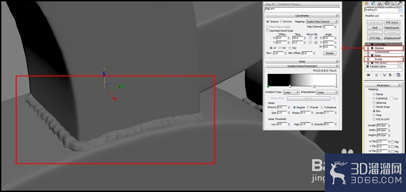
Task: Select the Environ radio button
Action: [x=281, y=22]
